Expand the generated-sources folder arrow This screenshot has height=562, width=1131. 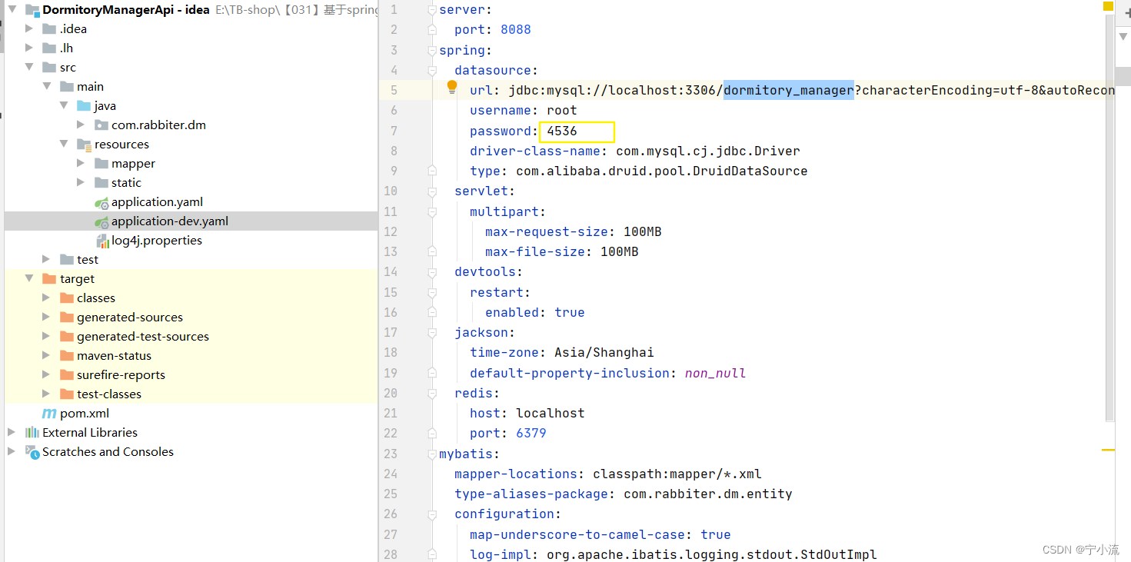[47, 318]
